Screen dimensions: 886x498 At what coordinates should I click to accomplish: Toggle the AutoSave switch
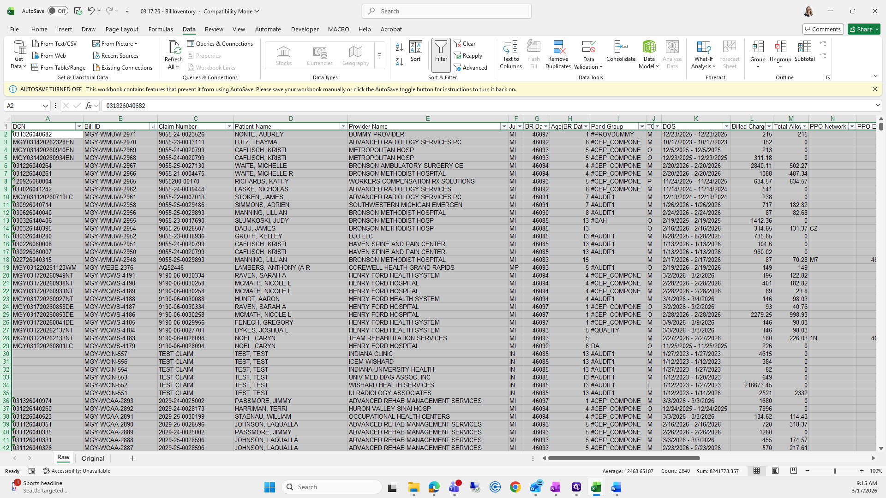coord(57,11)
